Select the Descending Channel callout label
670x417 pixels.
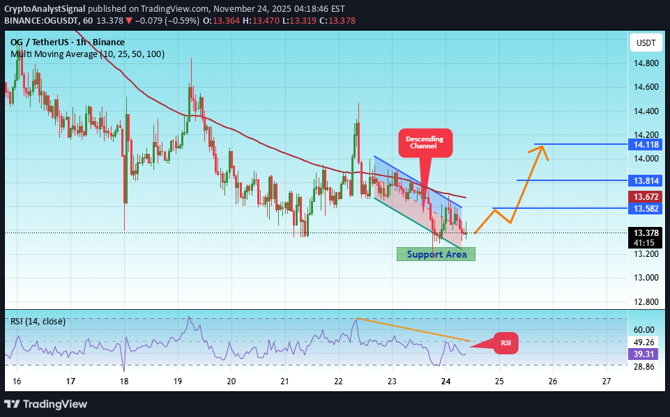pos(425,142)
